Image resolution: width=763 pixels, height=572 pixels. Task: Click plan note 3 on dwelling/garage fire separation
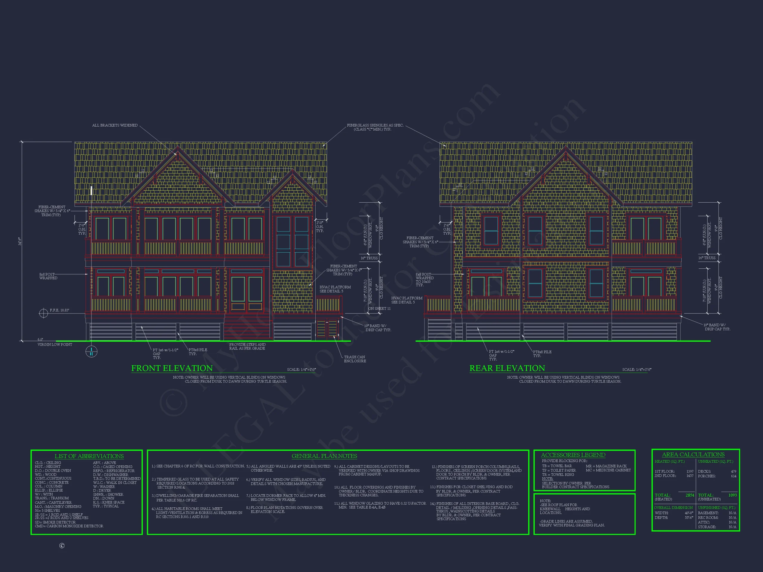[195, 498]
